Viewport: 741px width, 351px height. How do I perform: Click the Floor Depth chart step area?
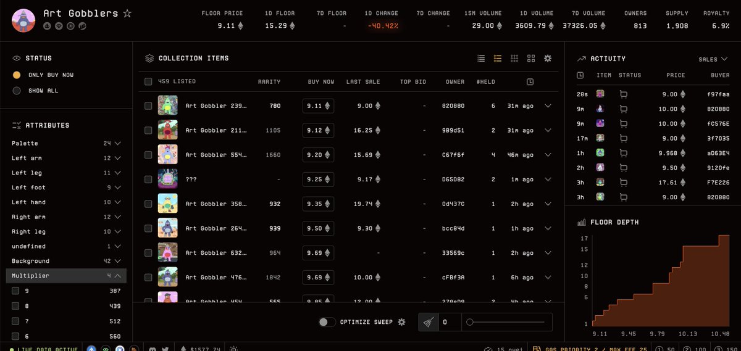point(660,281)
